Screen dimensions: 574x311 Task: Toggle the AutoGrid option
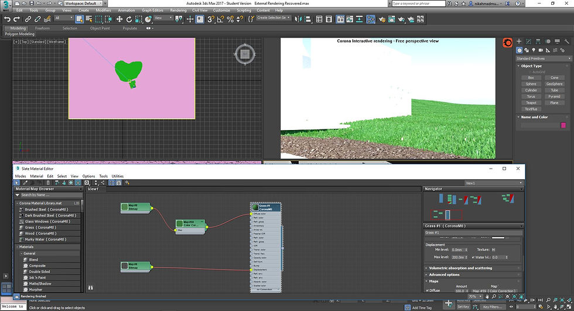pos(538,72)
